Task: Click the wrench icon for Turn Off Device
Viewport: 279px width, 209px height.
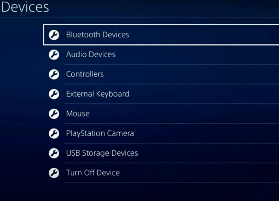Action: coord(54,173)
